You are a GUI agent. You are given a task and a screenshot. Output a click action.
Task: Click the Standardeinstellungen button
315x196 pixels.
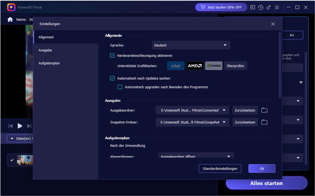[x=220, y=169]
